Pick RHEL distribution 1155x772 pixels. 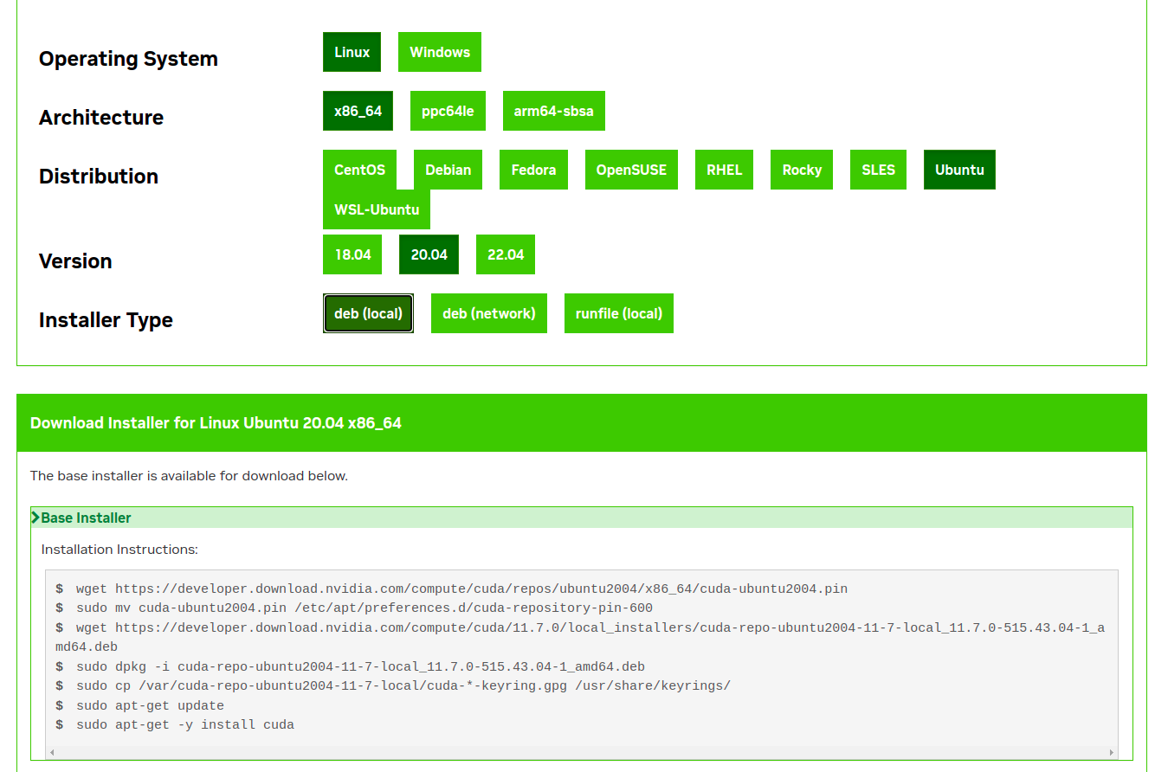click(724, 170)
